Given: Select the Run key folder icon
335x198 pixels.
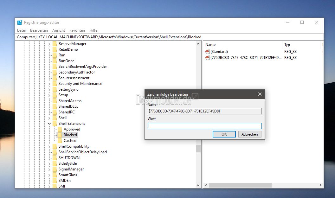Looking at the screenshot, I should [x=55, y=55].
